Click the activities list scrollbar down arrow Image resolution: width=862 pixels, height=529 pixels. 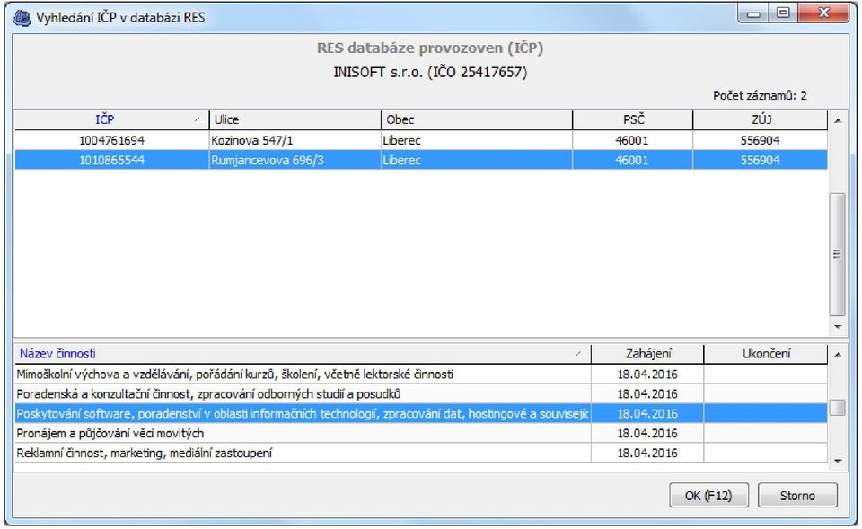click(838, 461)
